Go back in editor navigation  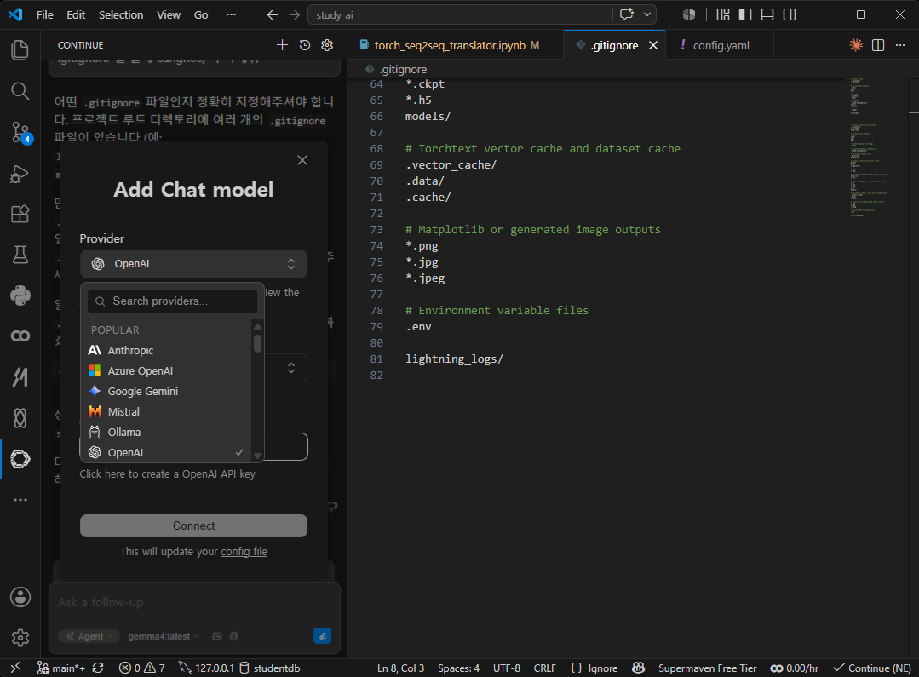coord(272,15)
